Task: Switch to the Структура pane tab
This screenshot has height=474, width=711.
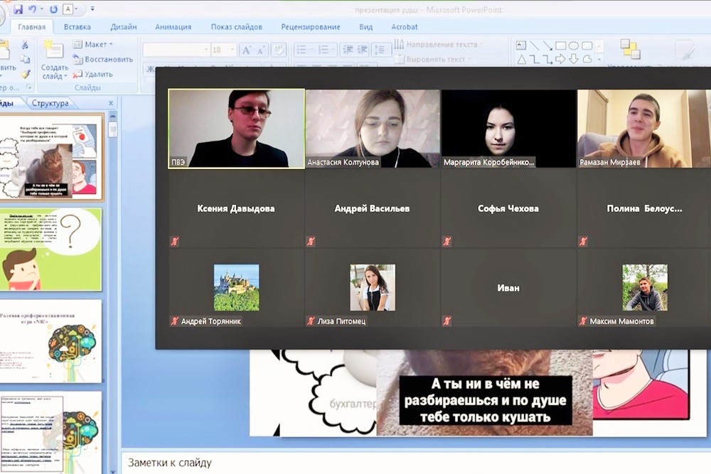Action: pyautogui.click(x=50, y=103)
